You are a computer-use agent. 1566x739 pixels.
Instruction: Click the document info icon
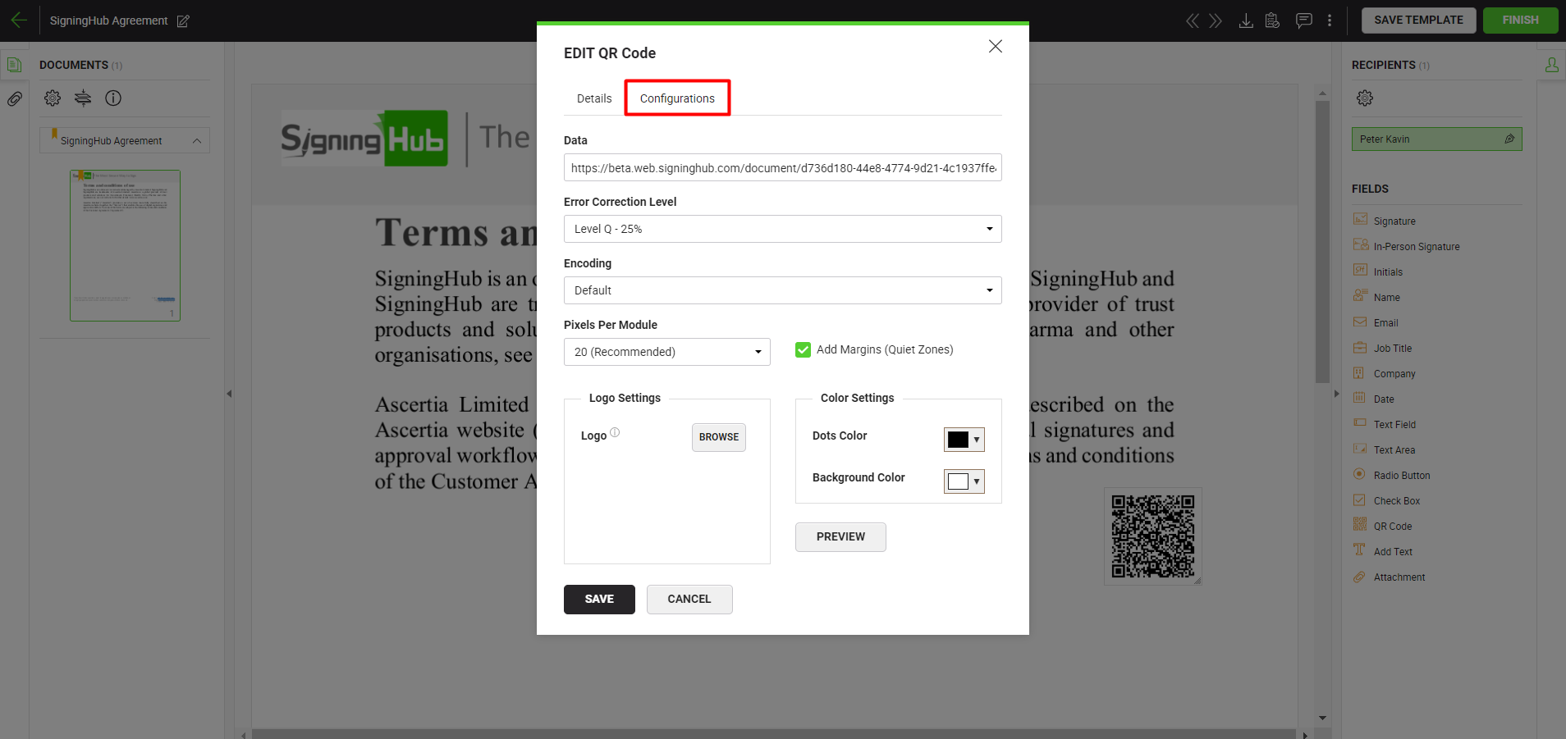coord(113,98)
